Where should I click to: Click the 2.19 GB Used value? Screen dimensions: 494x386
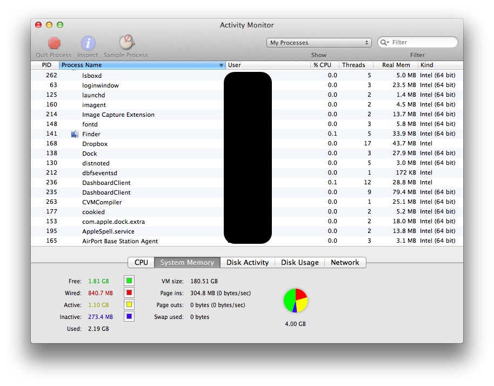coord(98,329)
